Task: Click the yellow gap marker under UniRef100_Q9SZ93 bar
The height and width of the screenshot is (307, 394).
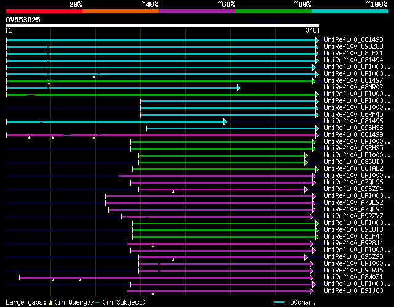Action: 174,260
